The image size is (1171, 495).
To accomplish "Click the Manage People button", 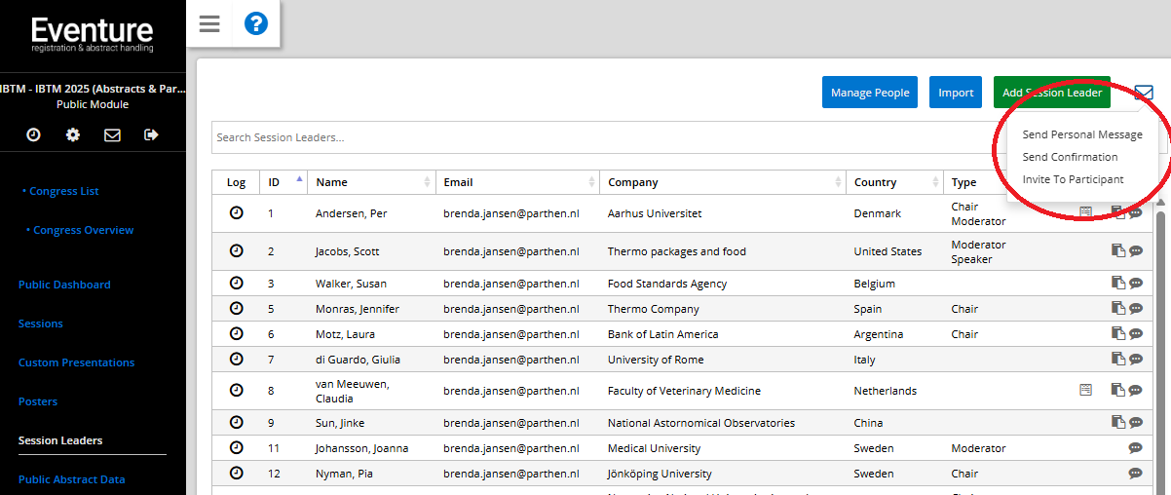I will coord(870,93).
